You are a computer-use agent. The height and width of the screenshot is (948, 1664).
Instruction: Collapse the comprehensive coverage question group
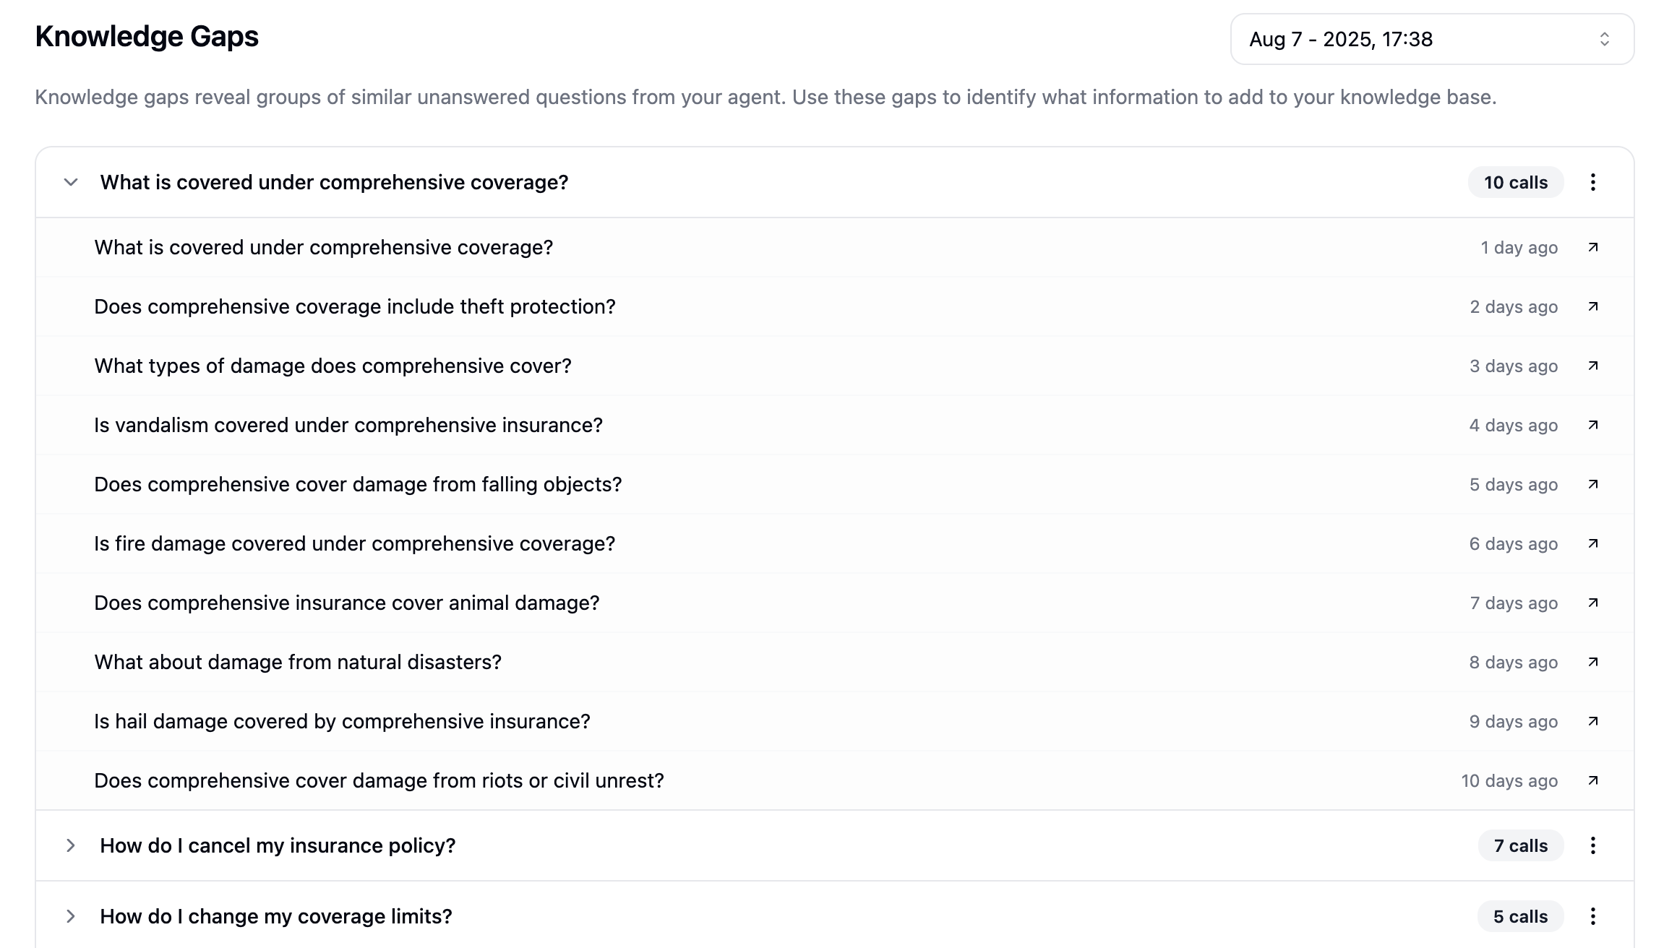71,183
